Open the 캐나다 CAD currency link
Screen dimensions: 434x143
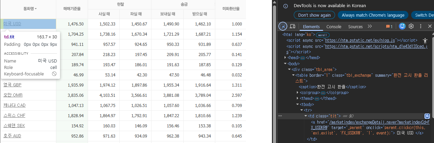(15, 105)
